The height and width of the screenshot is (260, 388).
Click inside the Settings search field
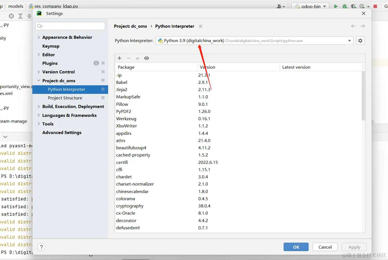click(70, 26)
